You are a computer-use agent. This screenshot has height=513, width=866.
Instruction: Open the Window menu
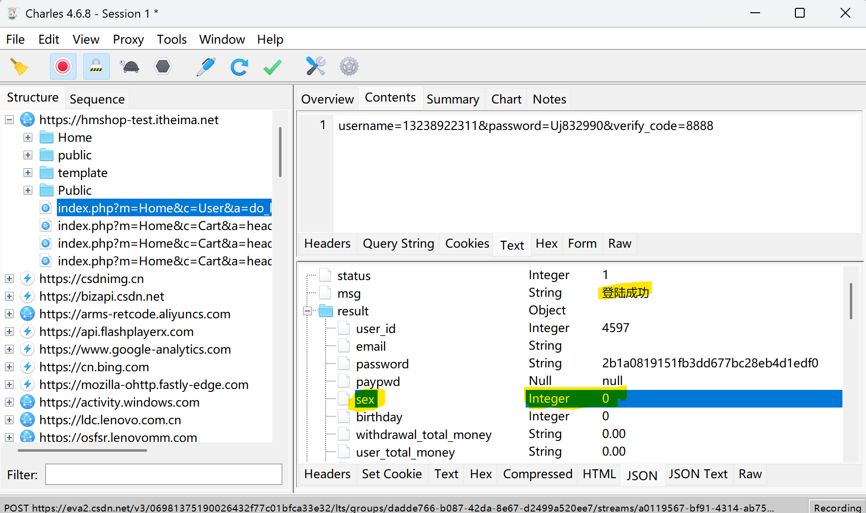222,39
